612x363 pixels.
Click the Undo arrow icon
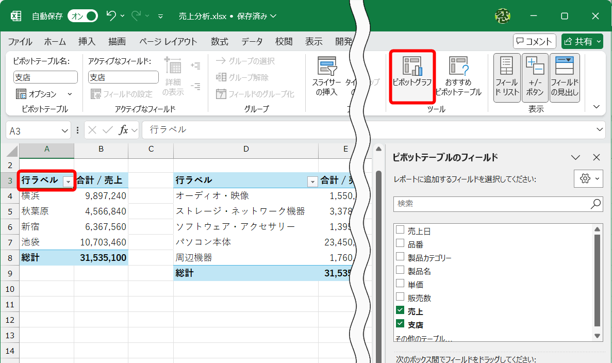(x=111, y=15)
